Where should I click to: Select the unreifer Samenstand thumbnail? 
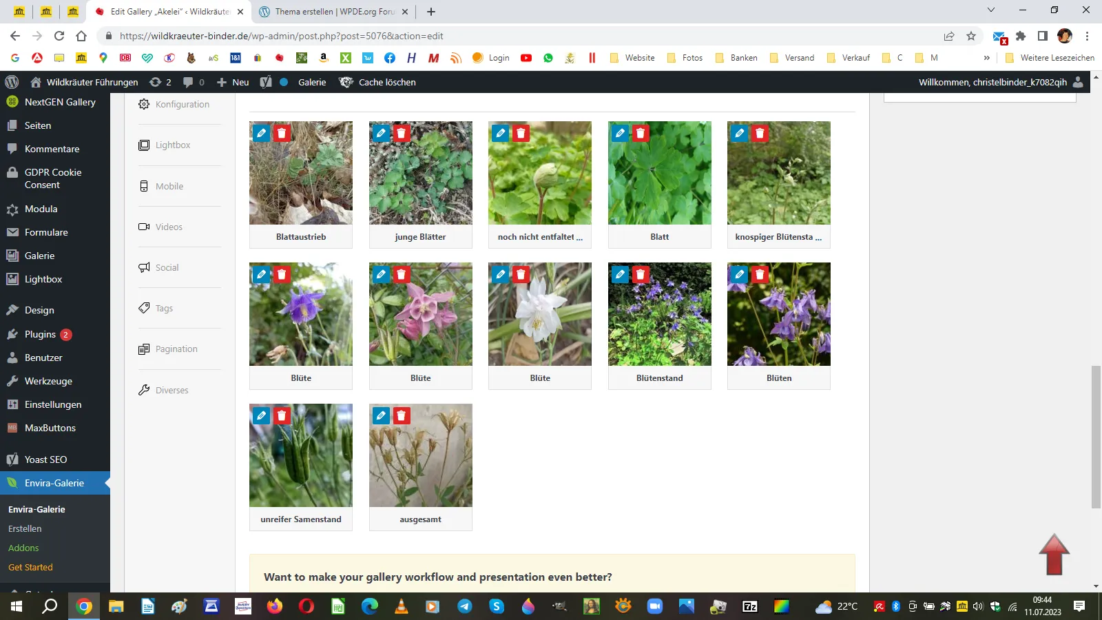pyautogui.click(x=301, y=455)
